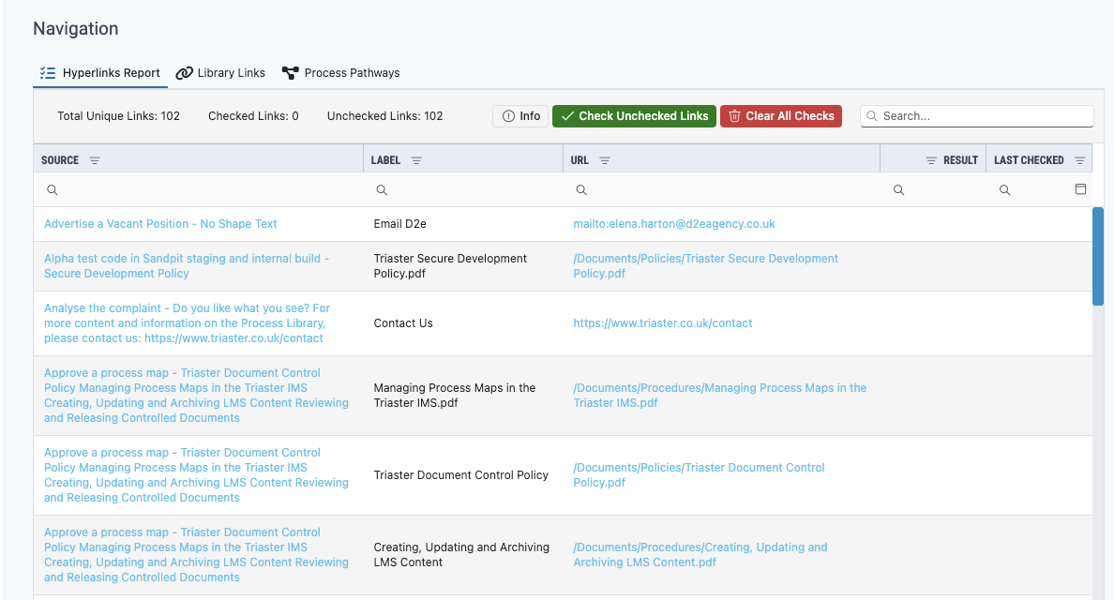The width and height of the screenshot is (1114, 600).
Task: Click the LAST CHECKED filter search icon
Action: tap(1004, 189)
